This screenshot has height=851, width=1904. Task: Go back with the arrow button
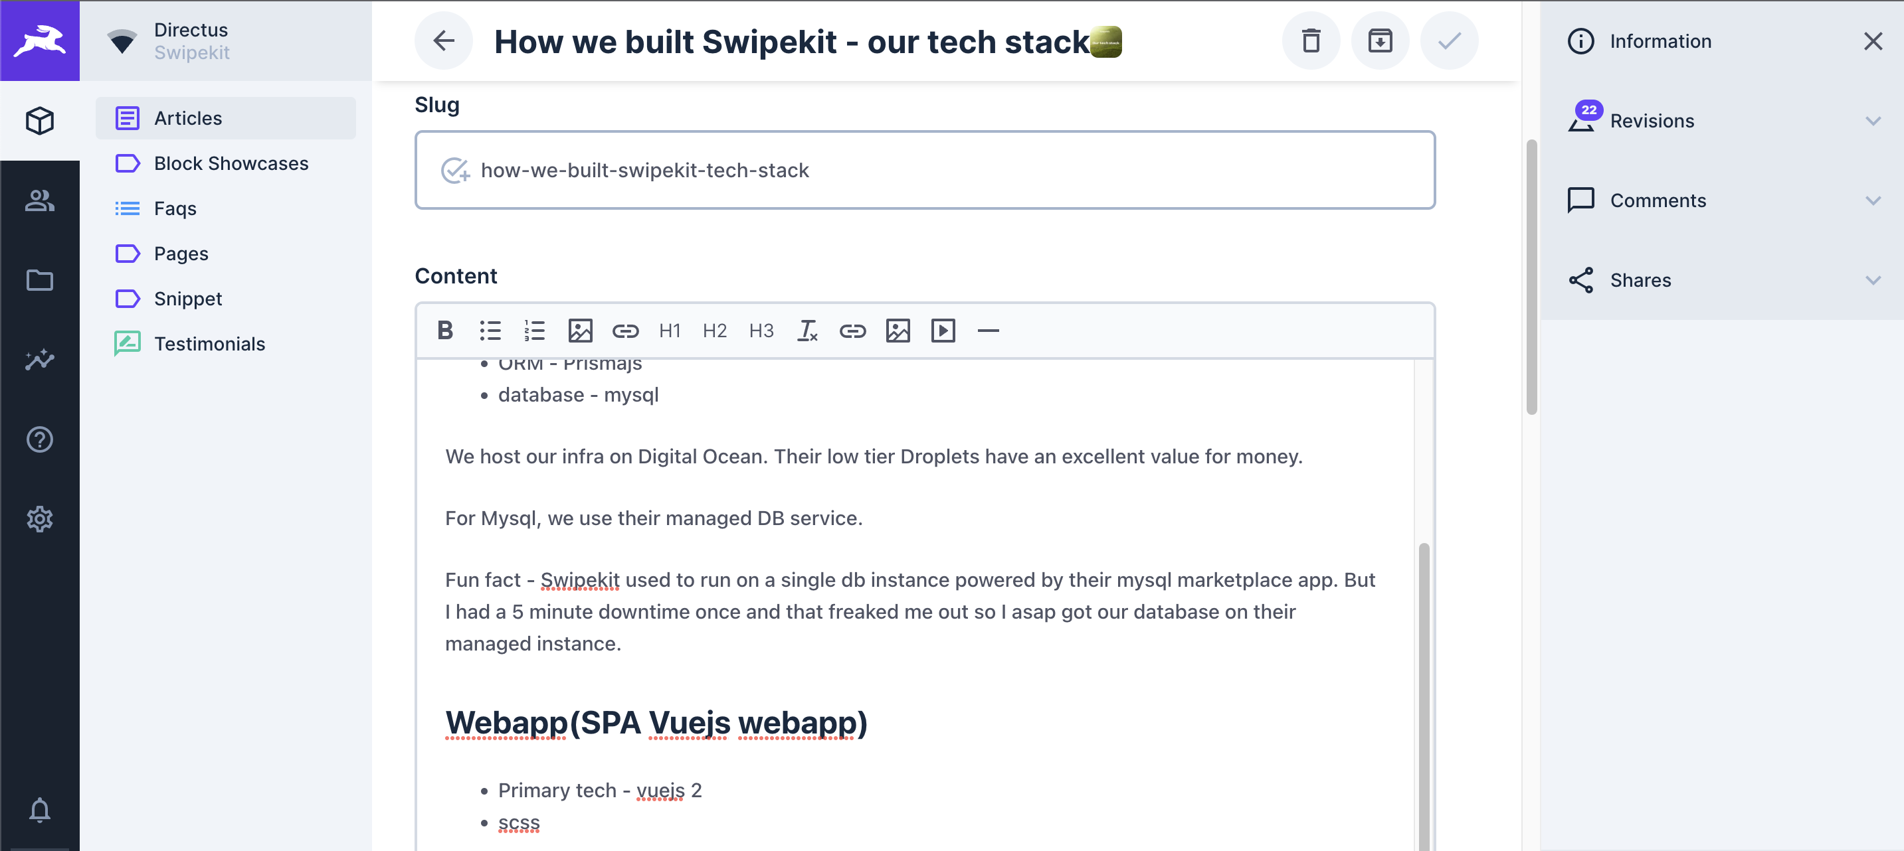[444, 40]
